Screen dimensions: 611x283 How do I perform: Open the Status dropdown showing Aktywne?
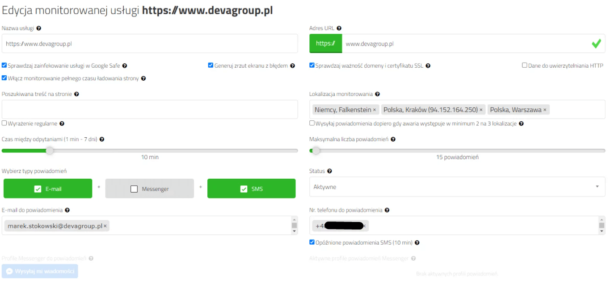click(457, 187)
